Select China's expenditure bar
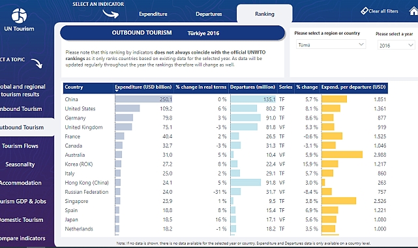The image size is (418, 248). point(143,99)
